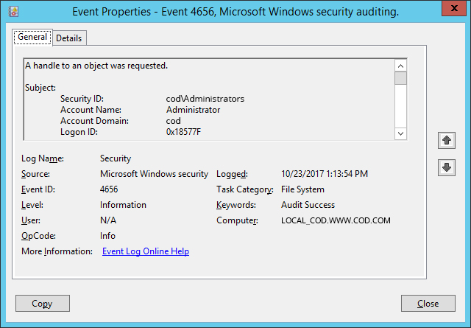The image size is (471, 328).
Task: Close the dialog with the red X
Action: 455,8
